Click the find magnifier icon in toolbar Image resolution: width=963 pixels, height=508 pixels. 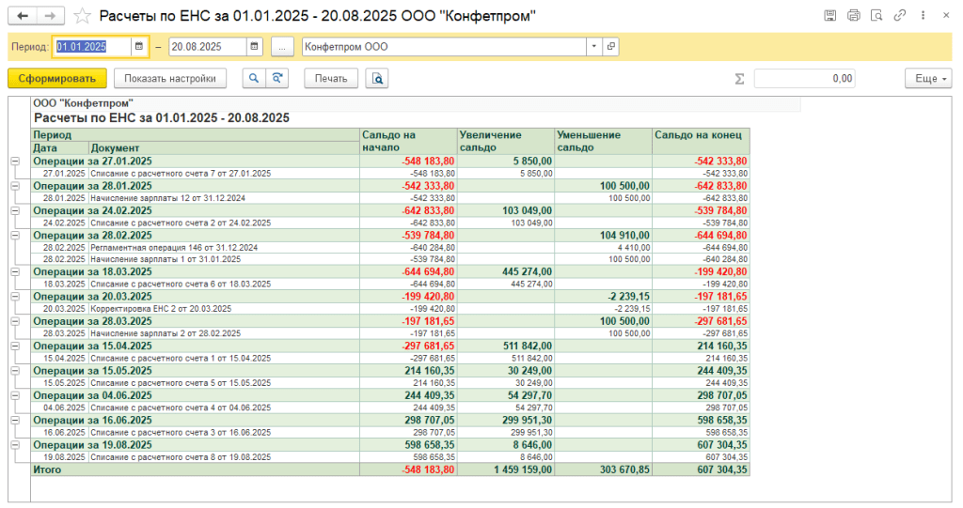pyautogui.click(x=253, y=79)
